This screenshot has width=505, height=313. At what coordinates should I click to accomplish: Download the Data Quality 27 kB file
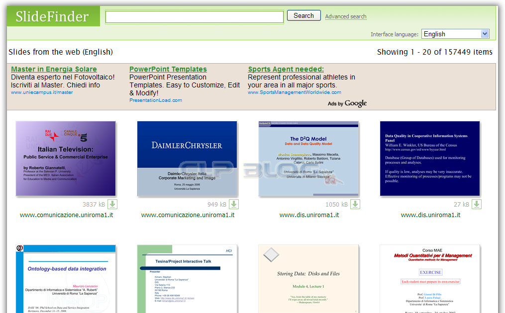point(476,204)
